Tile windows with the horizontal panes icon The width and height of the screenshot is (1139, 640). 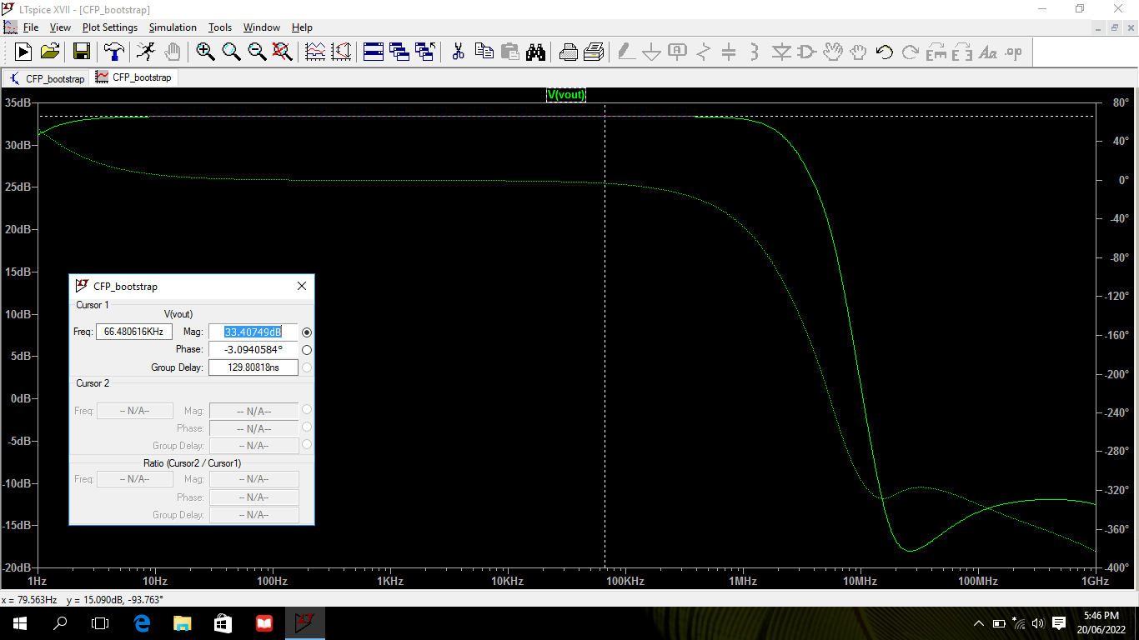pos(374,52)
